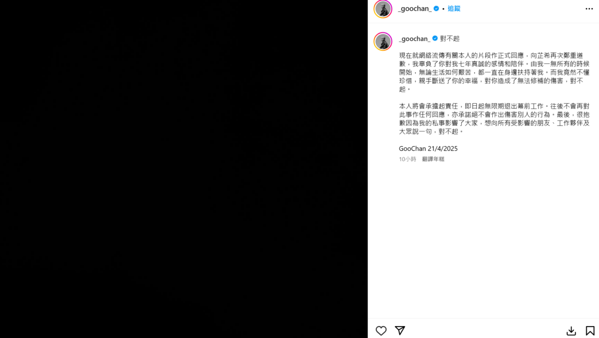The image size is (599, 338).
Task: Share the post via paper plane icon
Action: click(400, 331)
